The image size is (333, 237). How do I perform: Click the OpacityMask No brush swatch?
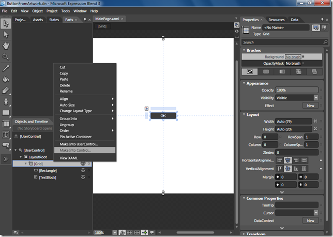coord(293,63)
